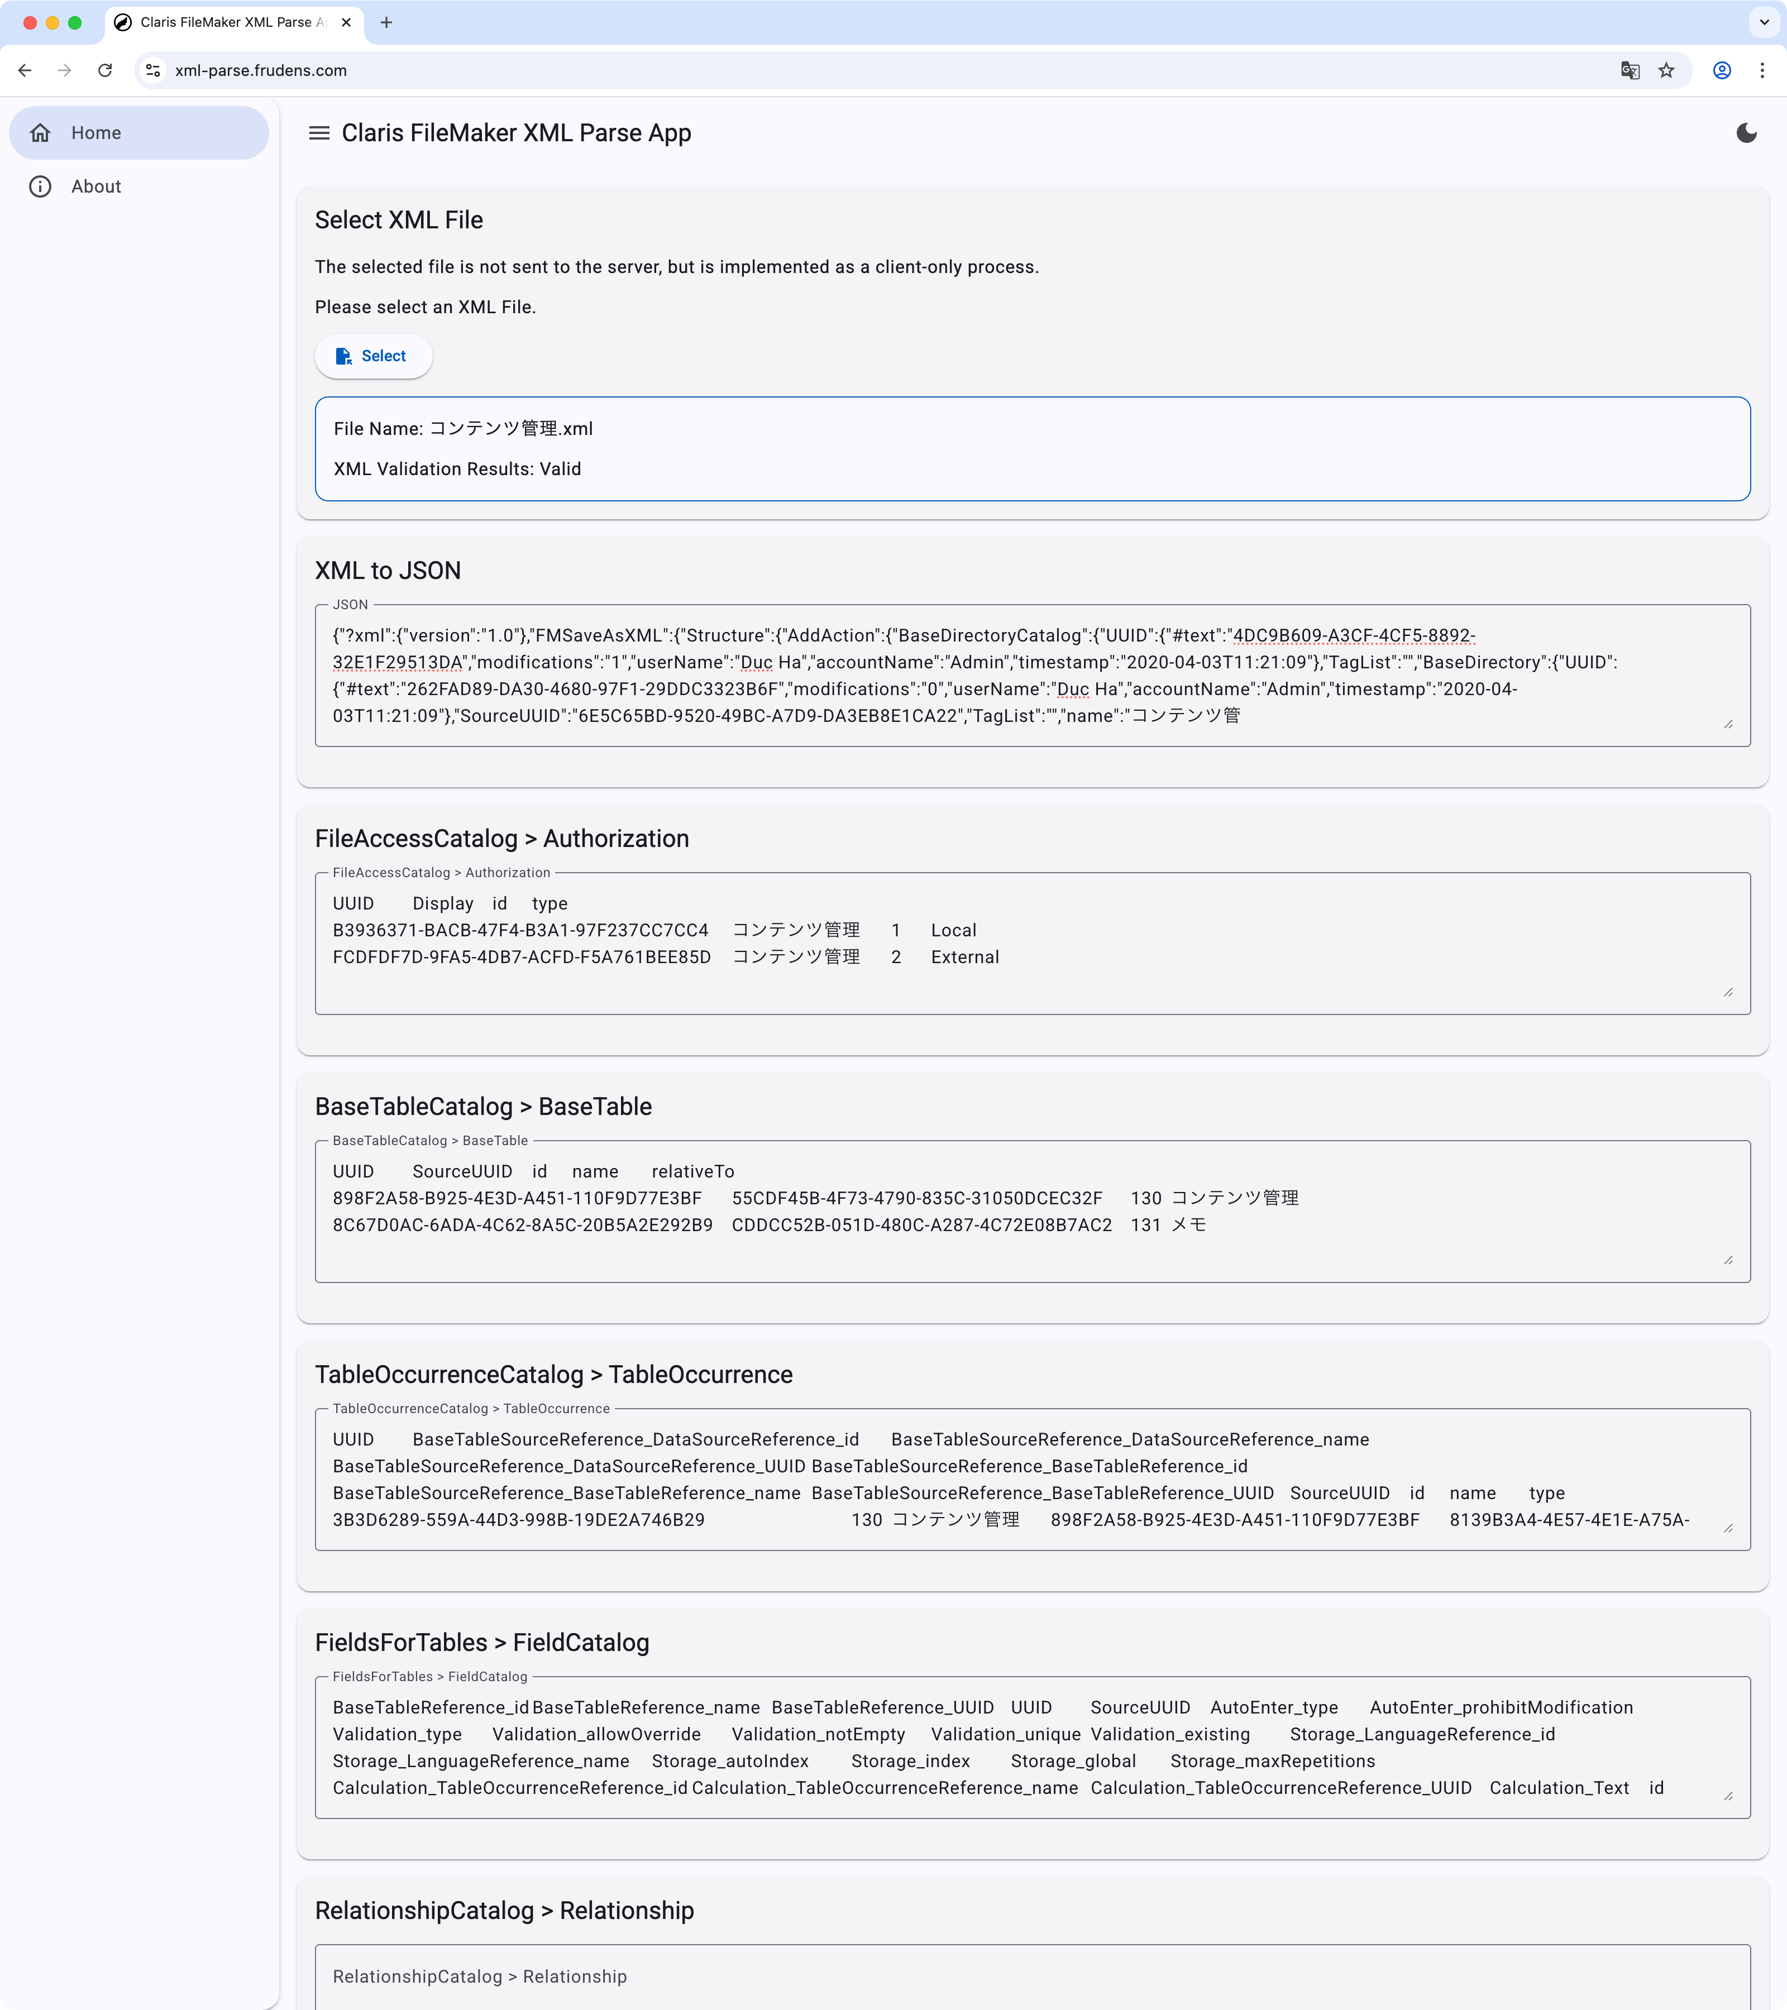Switch to dark mode with moon icon
1787x2010 pixels.
coord(1746,133)
